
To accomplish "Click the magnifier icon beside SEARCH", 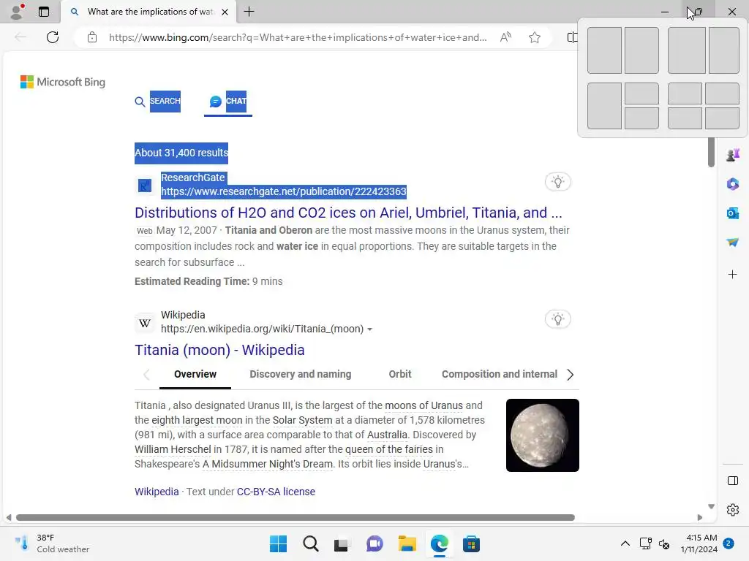I will coord(140,102).
